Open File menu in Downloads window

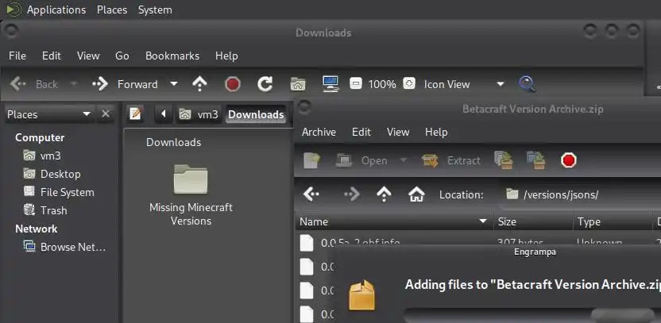point(17,56)
